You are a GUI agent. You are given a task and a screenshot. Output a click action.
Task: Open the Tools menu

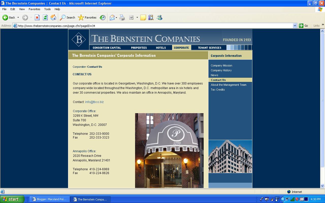(x=47, y=9)
